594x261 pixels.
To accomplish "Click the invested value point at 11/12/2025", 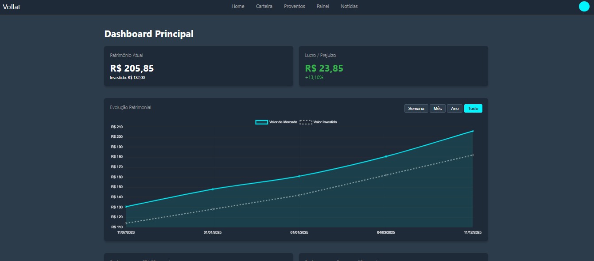I will 473,155.
